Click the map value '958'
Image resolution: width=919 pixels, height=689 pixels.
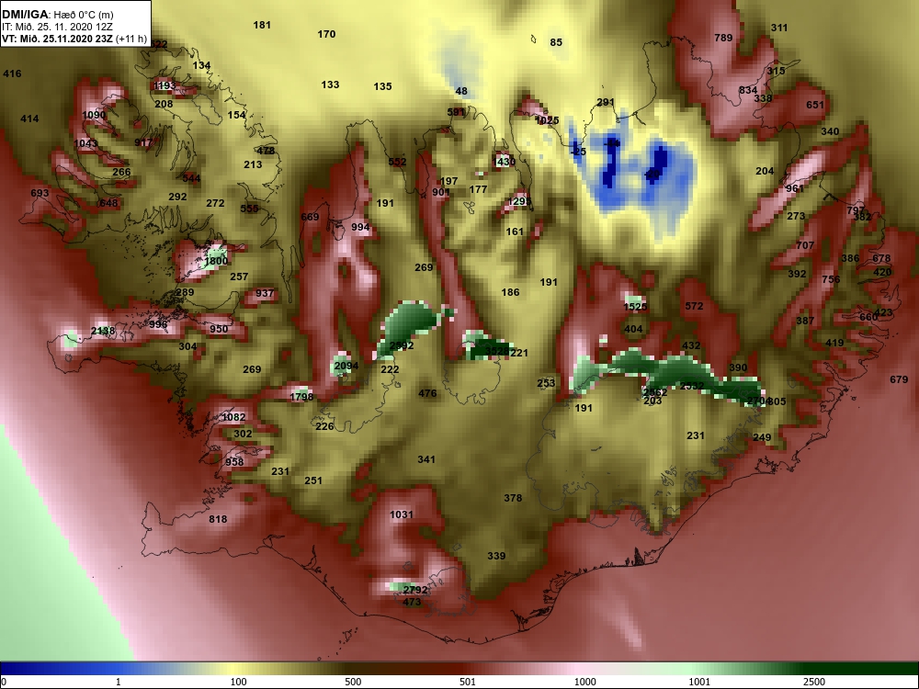(234, 462)
